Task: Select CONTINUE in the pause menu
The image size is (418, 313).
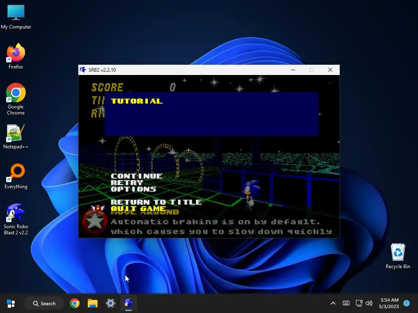Action: point(136,176)
